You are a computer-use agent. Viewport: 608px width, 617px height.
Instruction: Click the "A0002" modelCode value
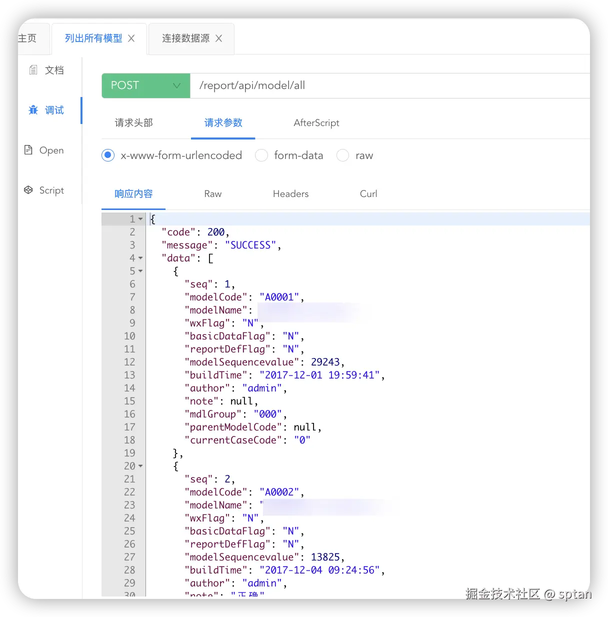click(x=279, y=492)
